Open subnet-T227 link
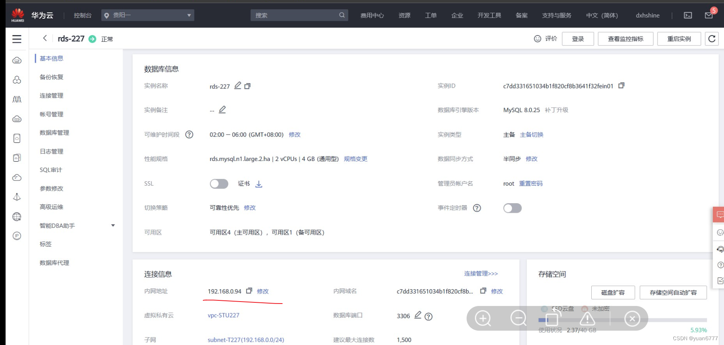This screenshot has height=345, width=724. tap(246, 340)
